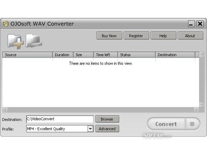Click the 'Destination:' label
This screenshot has height=155, width=207.
point(12,120)
